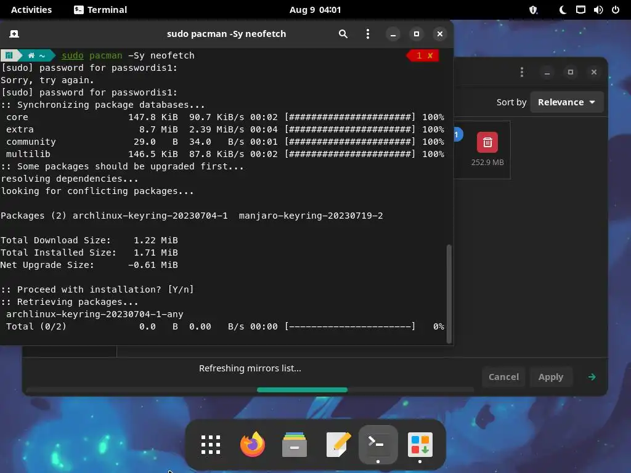The image size is (631, 473).
Task: Maximize the Pamac package manager window
Action: click(x=570, y=73)
